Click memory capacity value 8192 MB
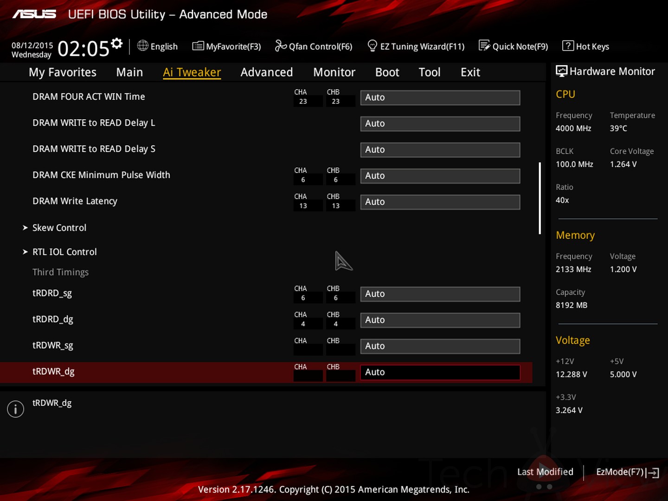 pyautogui.click(x=572, y=305)
